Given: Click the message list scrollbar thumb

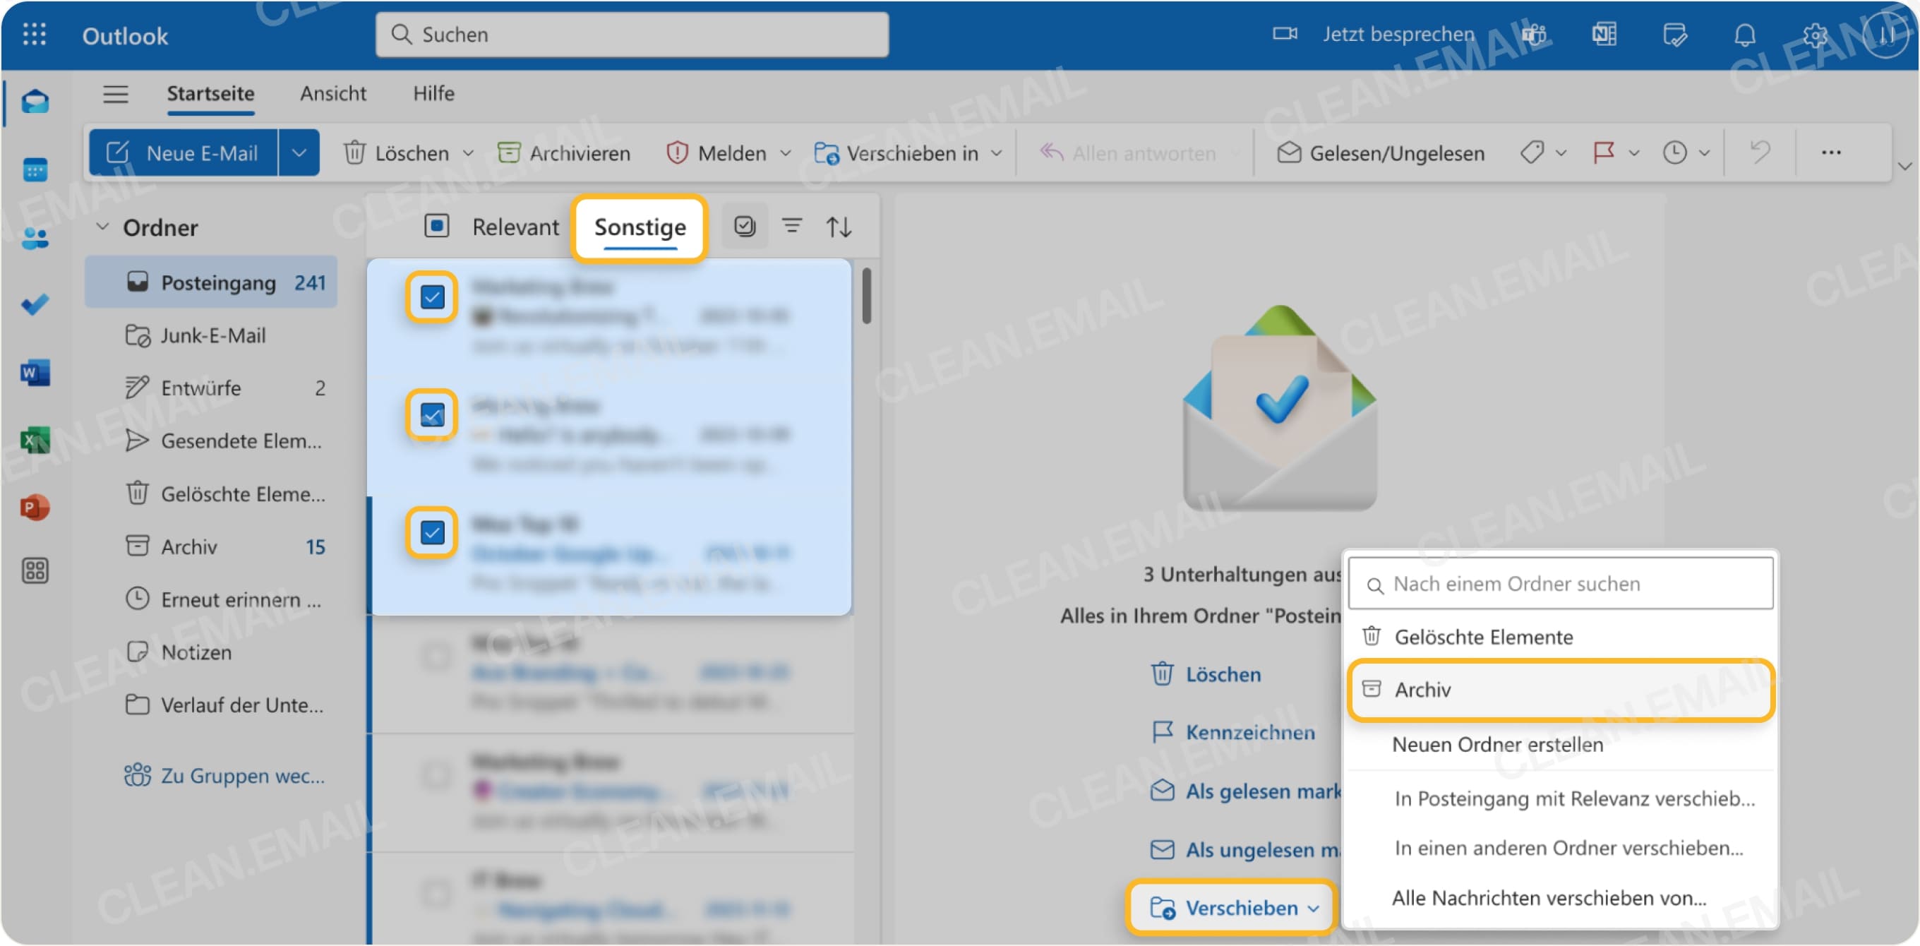Looking at the screenshot, I should pos(865,295).
